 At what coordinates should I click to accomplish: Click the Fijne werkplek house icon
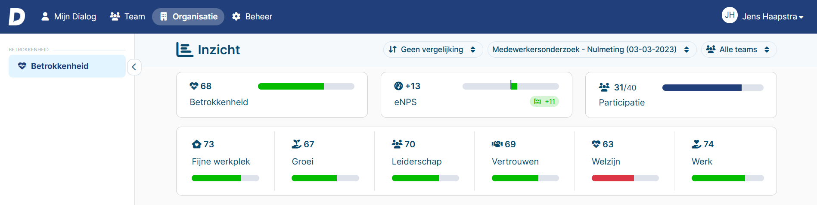point(196,144)
